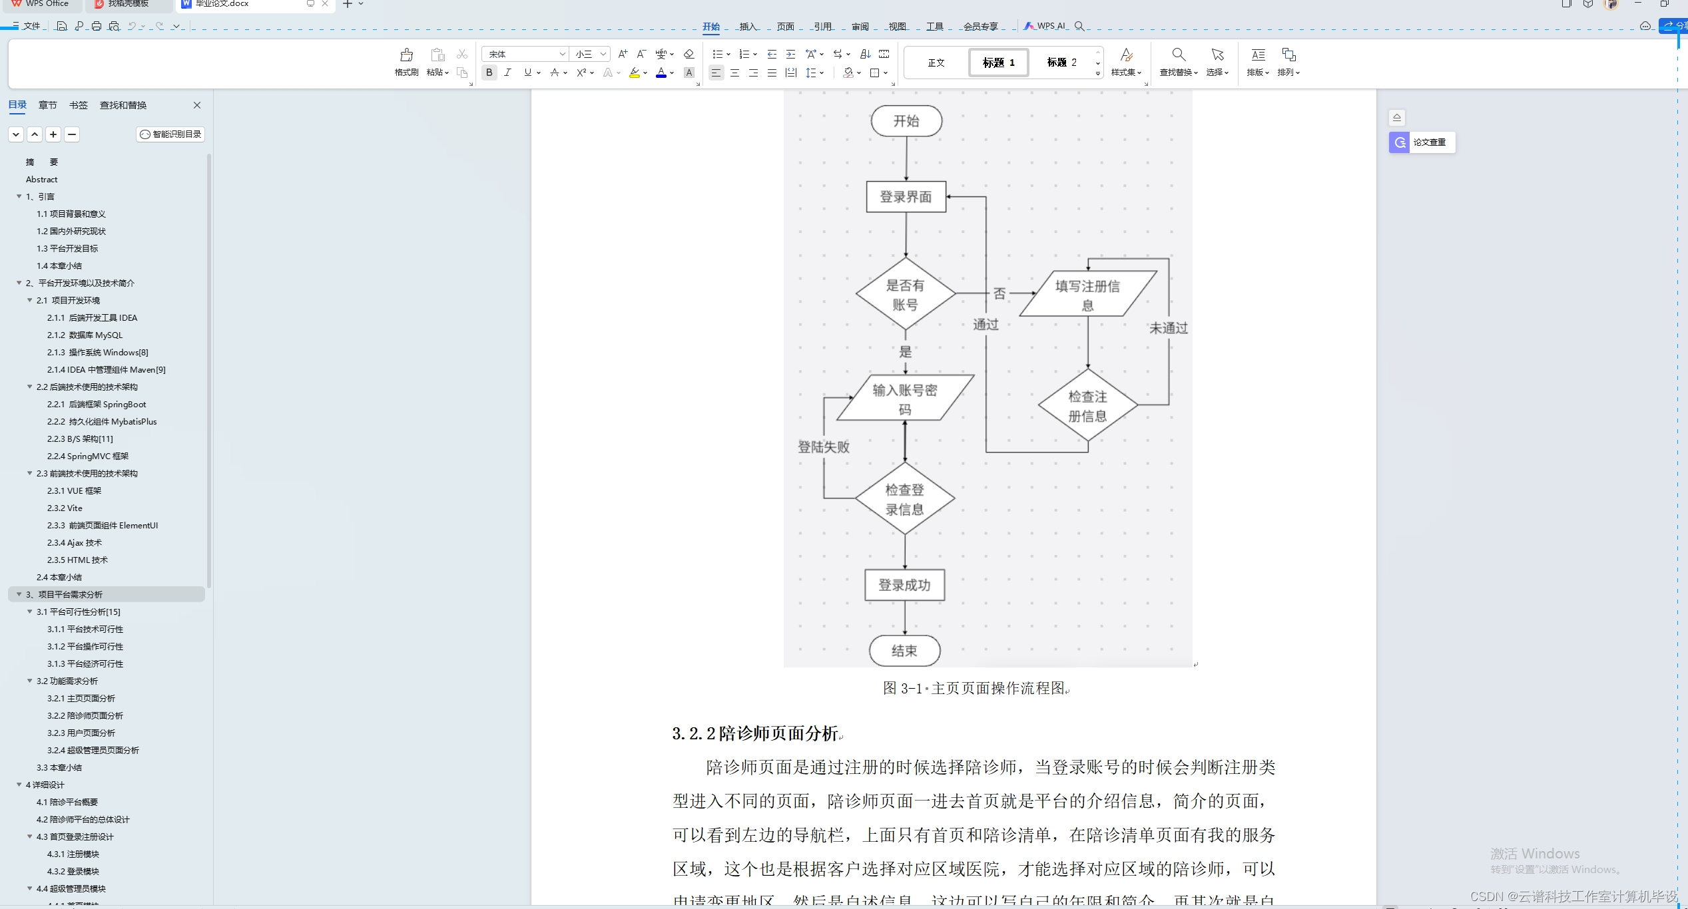The image size is (1688, 909).
Task: Select outline item '3.2.2 陪诊师页面分析'
Action: 85,715
